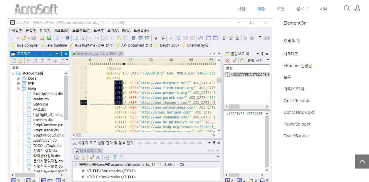Screen dimensions: 369x182
Task: Collapse the search result file group
Action: coord(76,165)
